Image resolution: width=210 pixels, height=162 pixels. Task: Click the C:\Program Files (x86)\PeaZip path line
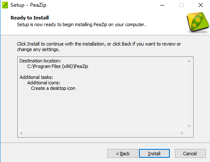(x=57, y=66)
